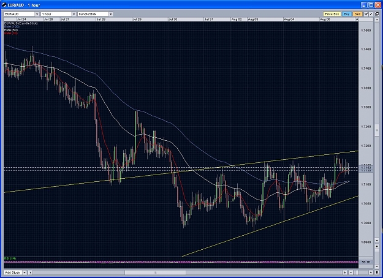Minimize the EUR/AUD chart window
The width and height of the screenshot is (383, 278).
364,5
